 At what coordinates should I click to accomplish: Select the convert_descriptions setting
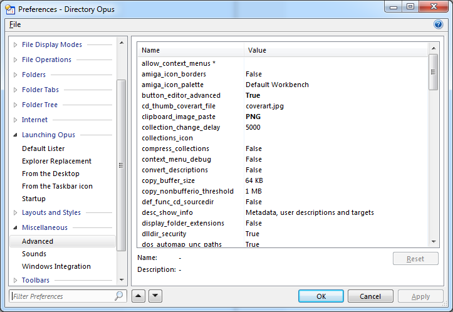coord(283,170)
